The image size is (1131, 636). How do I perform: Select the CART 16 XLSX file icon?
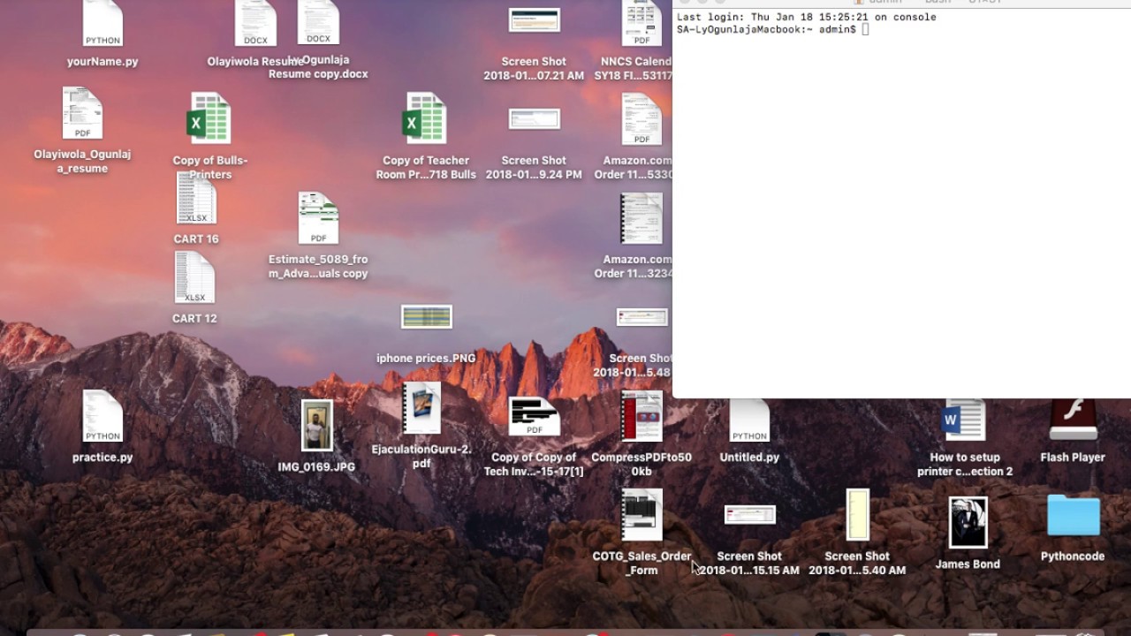point(196,199)
